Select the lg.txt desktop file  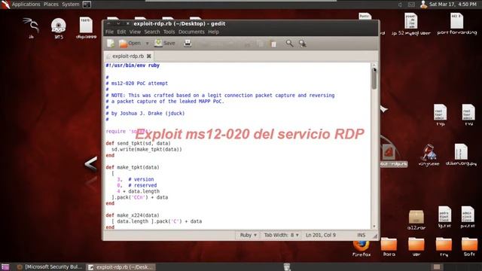444,218
